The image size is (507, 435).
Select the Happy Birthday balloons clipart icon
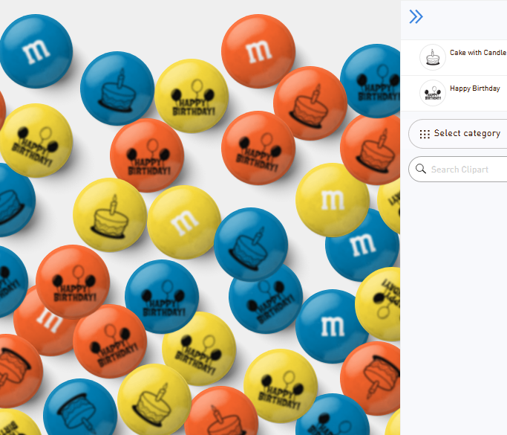pos(432,93)
